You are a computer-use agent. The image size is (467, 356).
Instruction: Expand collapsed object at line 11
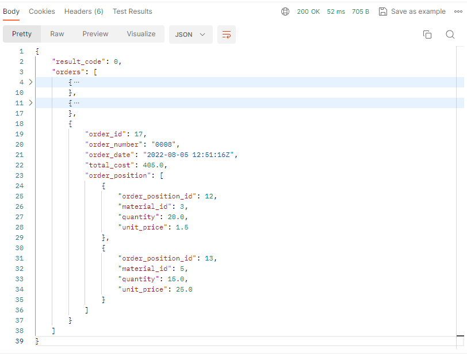(x=30, y=103)
